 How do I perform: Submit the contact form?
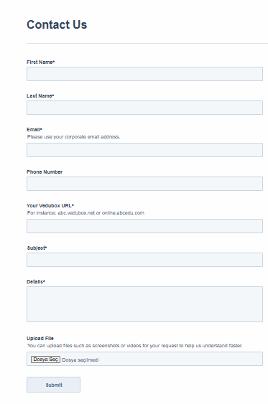[53, 385]
